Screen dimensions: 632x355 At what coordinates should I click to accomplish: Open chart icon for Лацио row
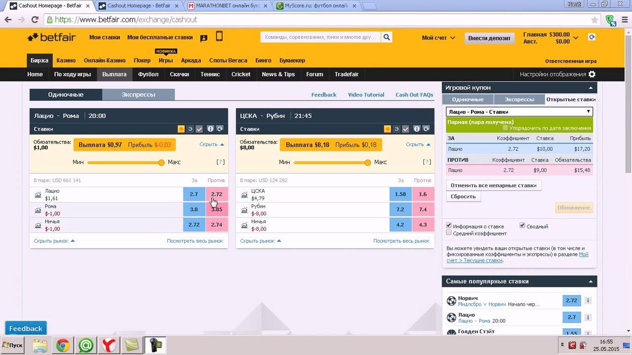[x=38, y=195]
